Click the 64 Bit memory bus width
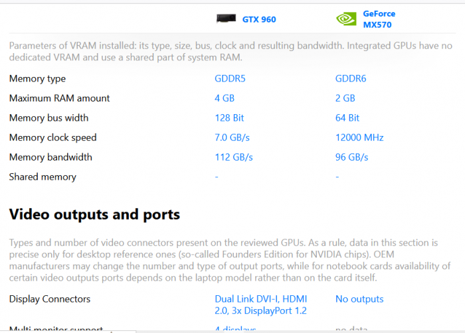 (x=347, y=118)
